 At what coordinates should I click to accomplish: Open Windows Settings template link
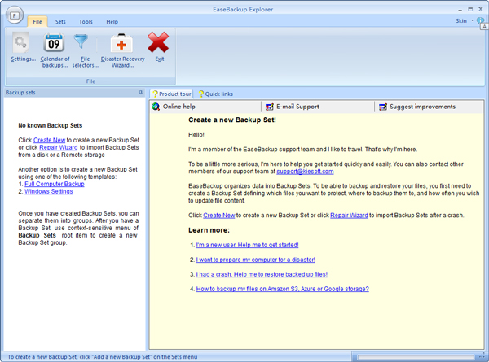(x=49, y=191)
